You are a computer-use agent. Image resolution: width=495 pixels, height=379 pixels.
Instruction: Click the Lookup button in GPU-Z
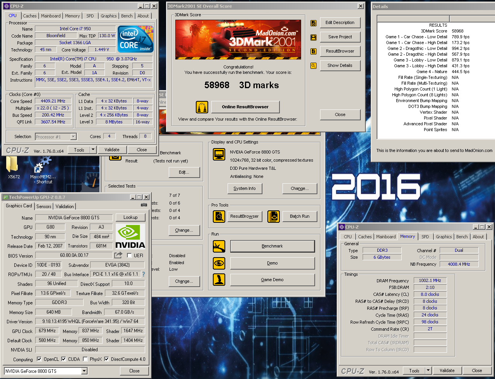click(130, 218)
